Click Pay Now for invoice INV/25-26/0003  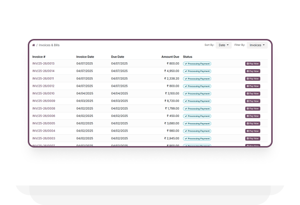(253, 138)
